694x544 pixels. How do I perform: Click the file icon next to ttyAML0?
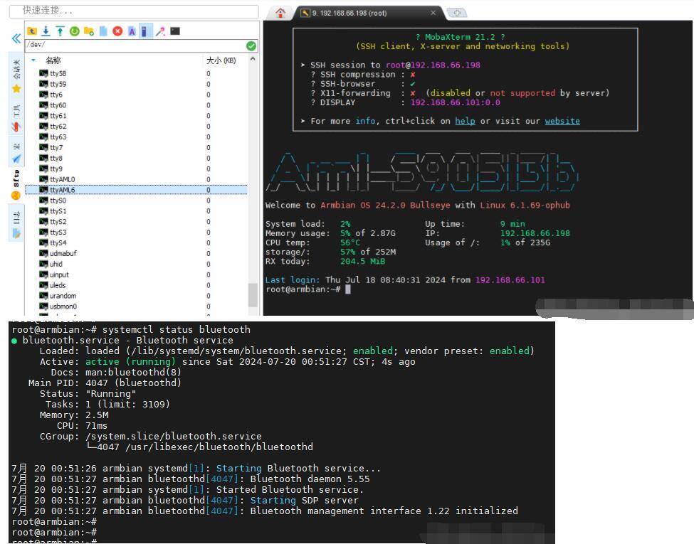pos(43,179)
